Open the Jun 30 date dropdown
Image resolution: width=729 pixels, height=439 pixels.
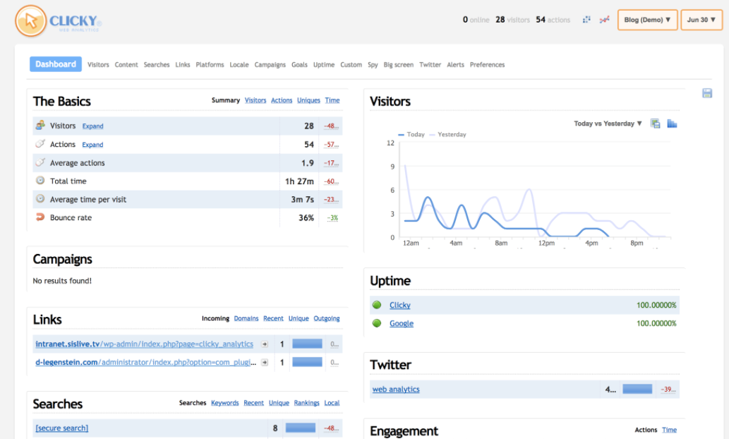(x=701, y=20)
